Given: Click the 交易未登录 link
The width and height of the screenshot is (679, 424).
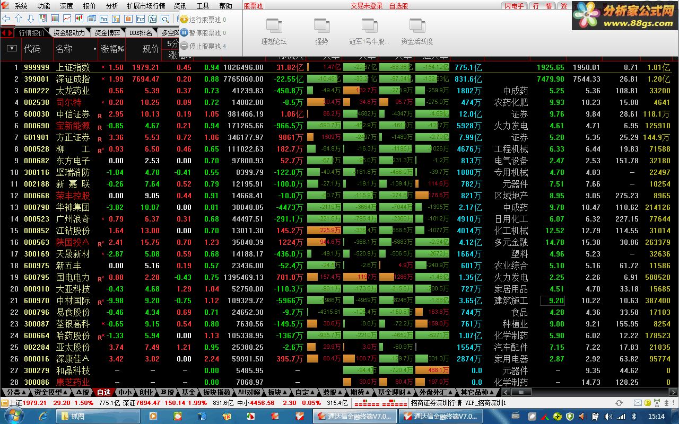Looking at the screenshot, I should pos(367,6).
